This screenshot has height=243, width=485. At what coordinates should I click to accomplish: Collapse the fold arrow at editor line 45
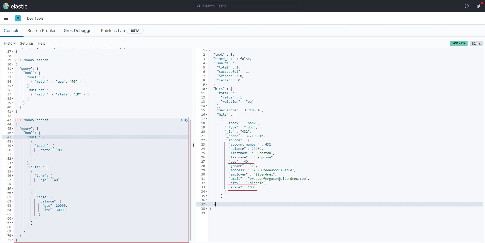pyautogui.click(x=13, y=129)
